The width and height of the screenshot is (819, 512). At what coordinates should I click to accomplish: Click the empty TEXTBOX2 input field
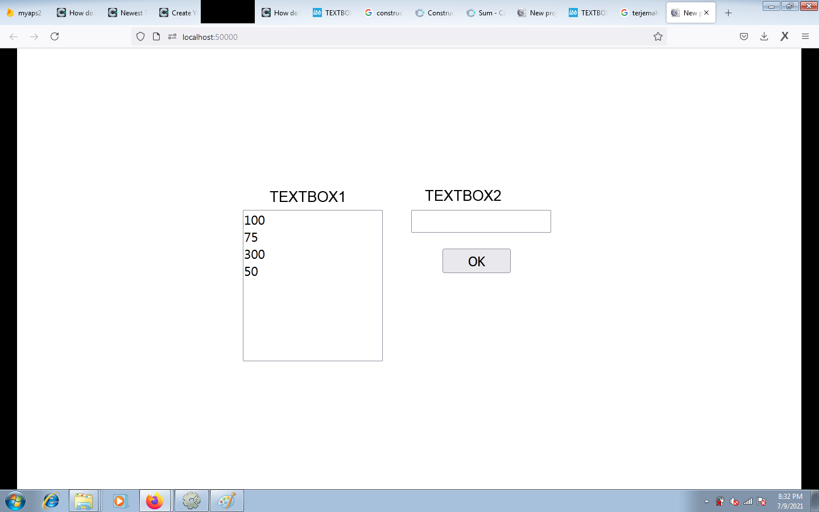click(x=481, y=221)
